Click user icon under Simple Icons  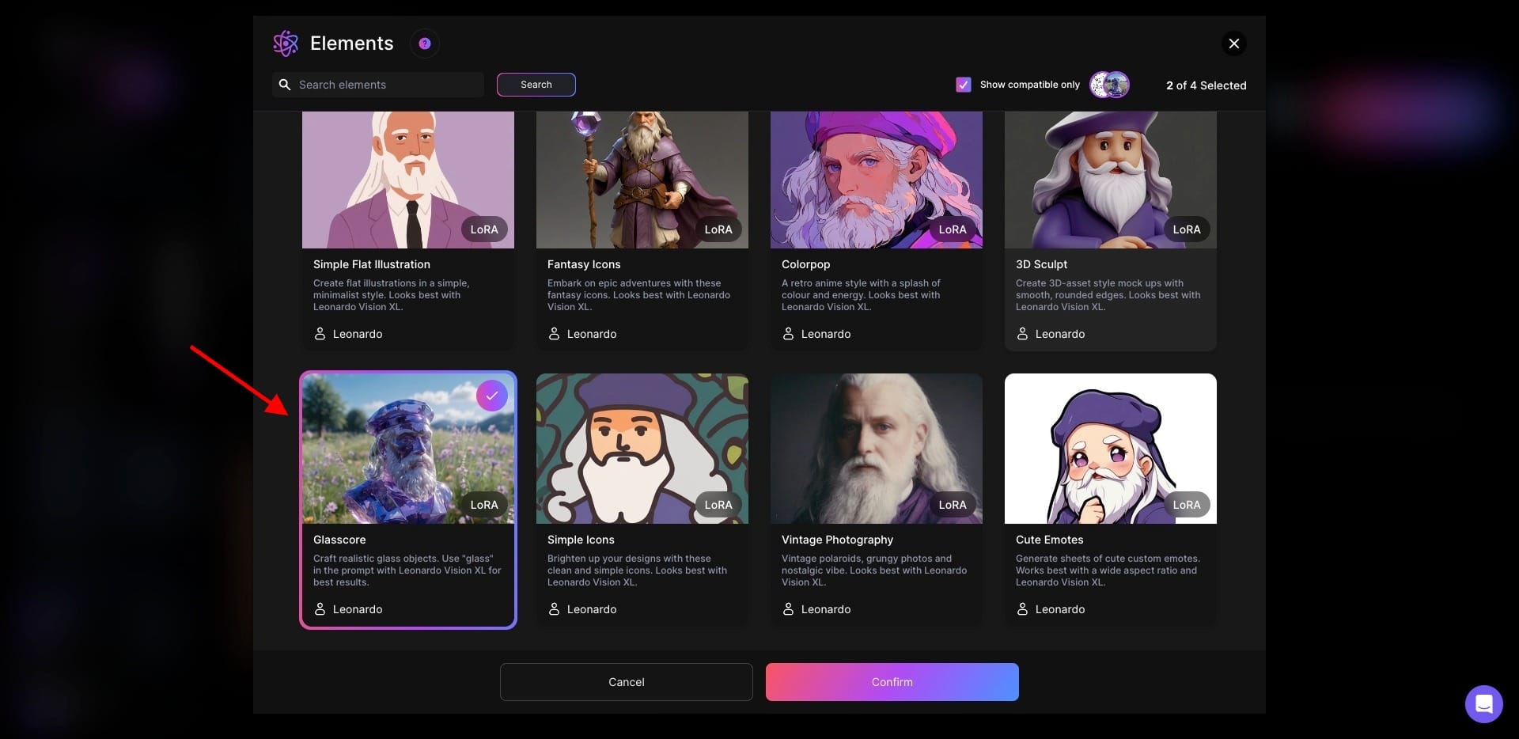[x=554, y=609]
